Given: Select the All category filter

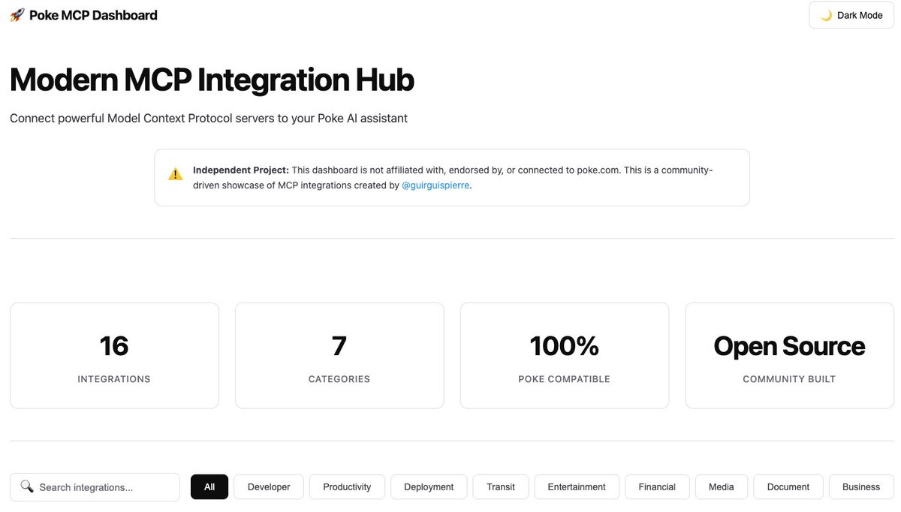Looking at the screenshot, I should point(209,487).
